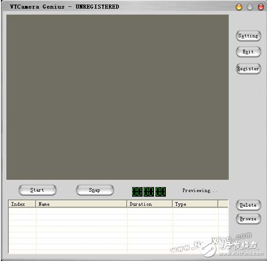Click the green minutes digit display
267x261 pixels.
149,192
